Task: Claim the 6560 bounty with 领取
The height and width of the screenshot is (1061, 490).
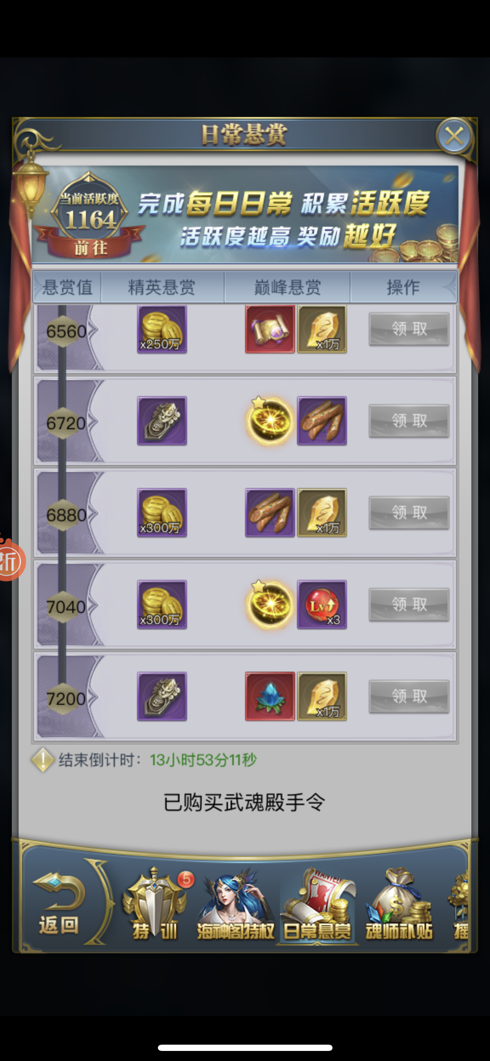Action: [x=409, y=329]
